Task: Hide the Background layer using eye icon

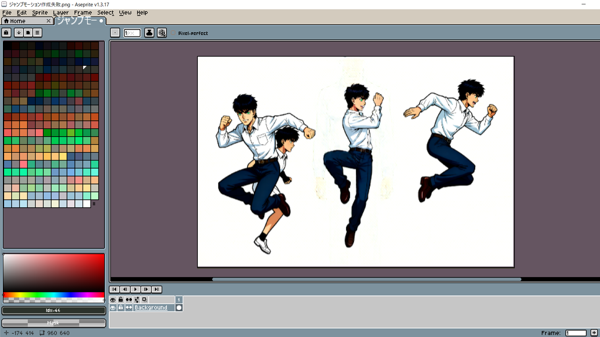Action: coord(112,308)
